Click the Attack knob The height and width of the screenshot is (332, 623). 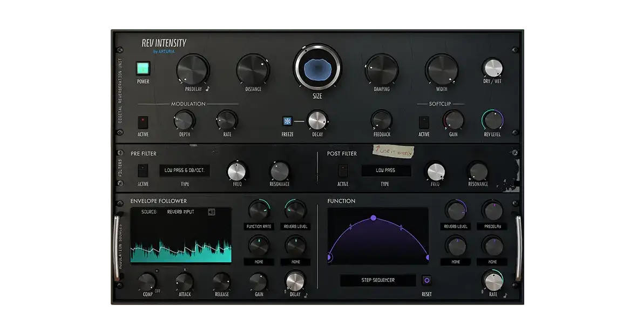pyautogui.click(x=184, y=282)
